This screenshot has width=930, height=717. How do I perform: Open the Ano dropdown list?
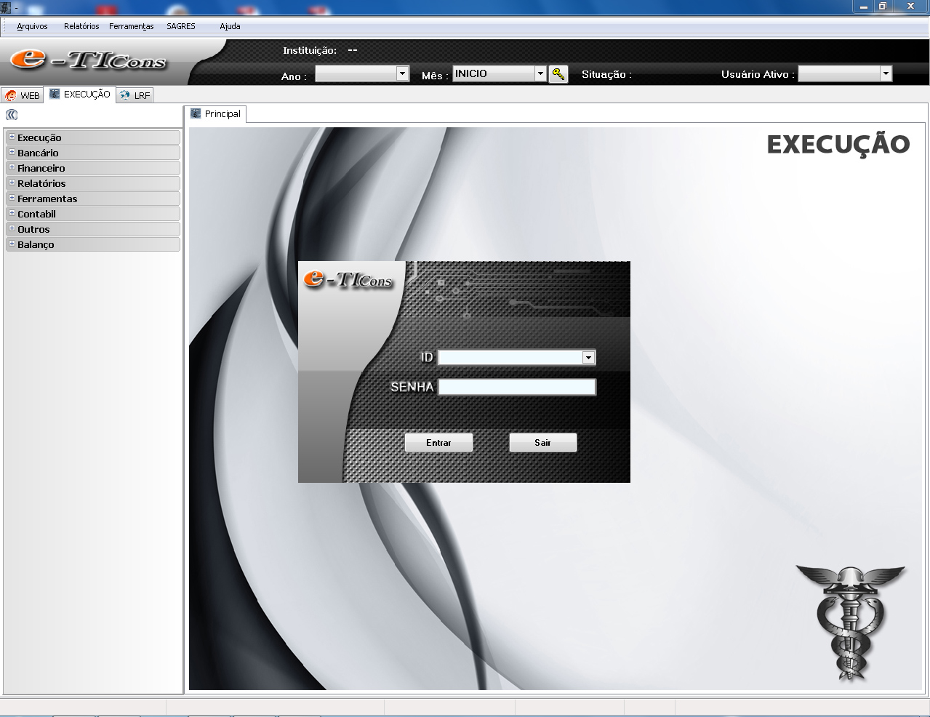402,73
